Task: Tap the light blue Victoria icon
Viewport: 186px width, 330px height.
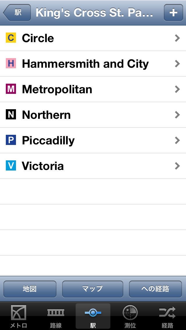Action: click(11, 166)
